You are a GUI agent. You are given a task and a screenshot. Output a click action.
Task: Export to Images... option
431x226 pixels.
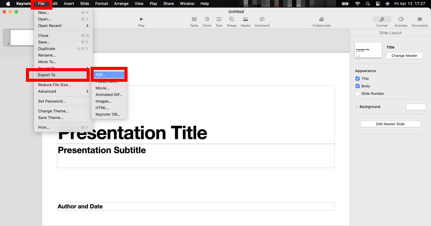click(109, 101)
